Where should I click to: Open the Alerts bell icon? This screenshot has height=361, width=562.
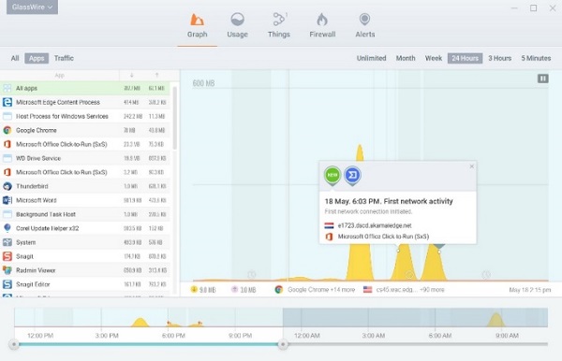(365, 20)
